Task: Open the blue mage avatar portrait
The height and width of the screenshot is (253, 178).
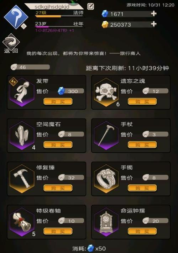Action: coord(16,17)
